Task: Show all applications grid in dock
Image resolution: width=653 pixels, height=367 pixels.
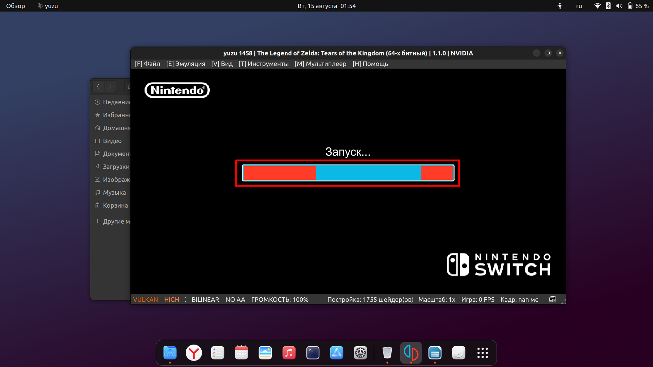Action: pyautogui.click(x=483, y=353)
